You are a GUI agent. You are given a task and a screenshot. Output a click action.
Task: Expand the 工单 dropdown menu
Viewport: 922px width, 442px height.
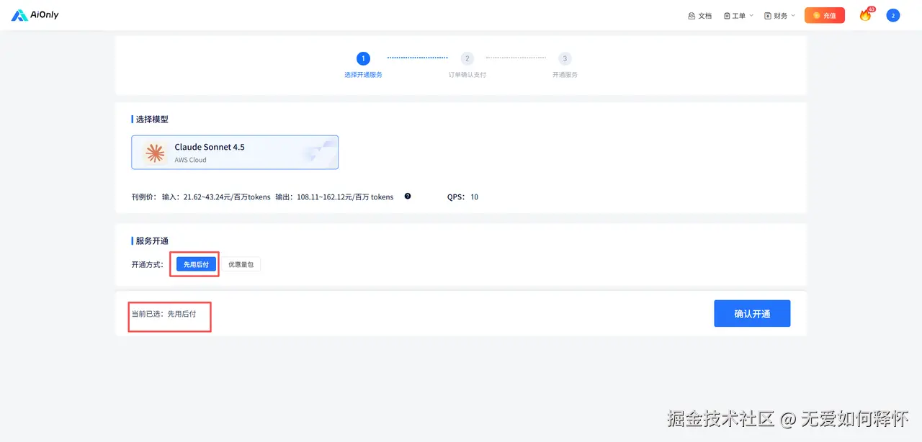738,15
